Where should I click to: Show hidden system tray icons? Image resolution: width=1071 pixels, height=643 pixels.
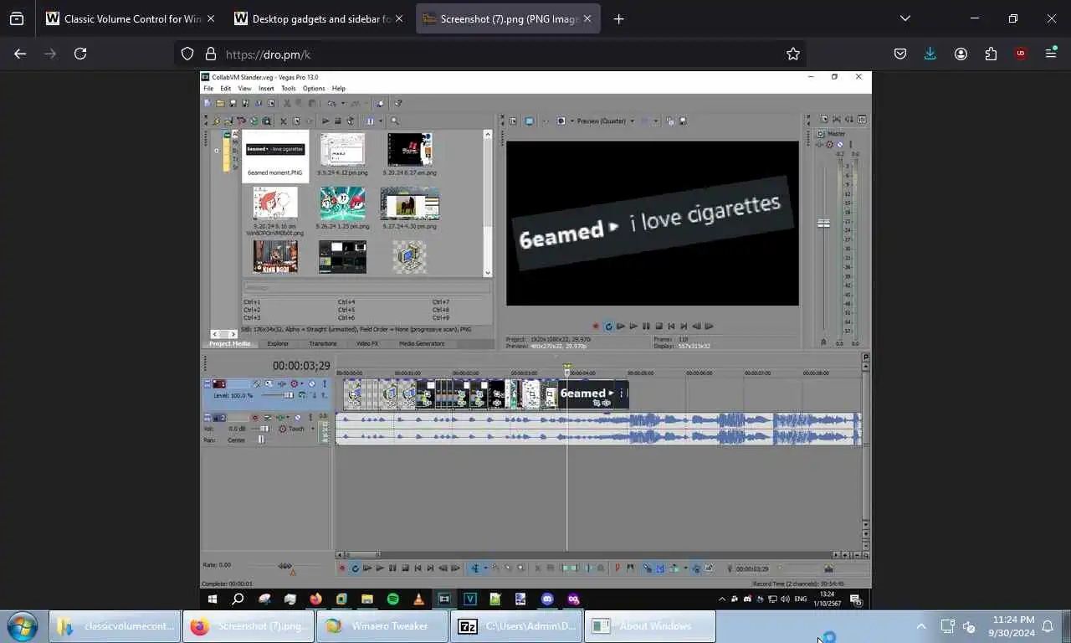921,626
